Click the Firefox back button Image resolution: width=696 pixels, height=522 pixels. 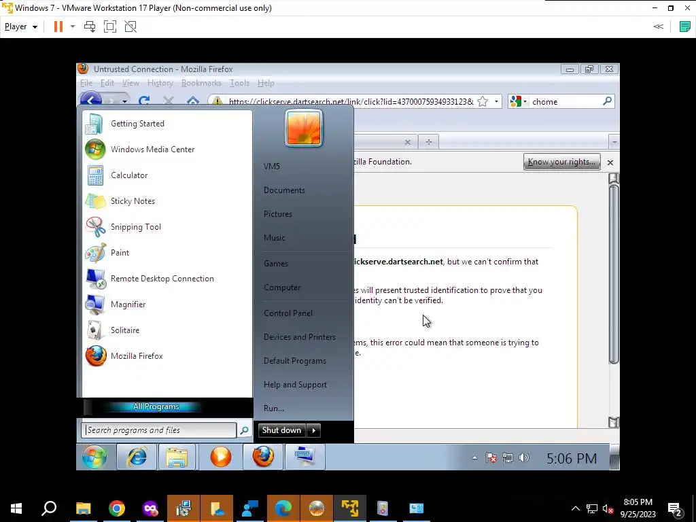pos(91,101)
